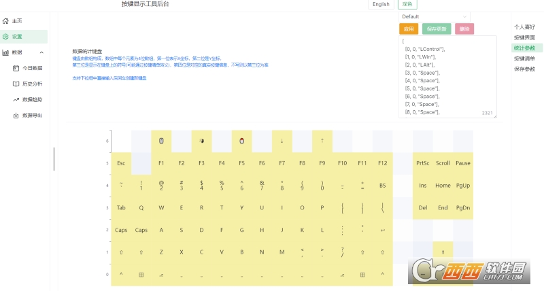Image resolution: width=544 pixels, height=291 pixels.
Task: Click the End key cell
Action: [x=443, y=208]
